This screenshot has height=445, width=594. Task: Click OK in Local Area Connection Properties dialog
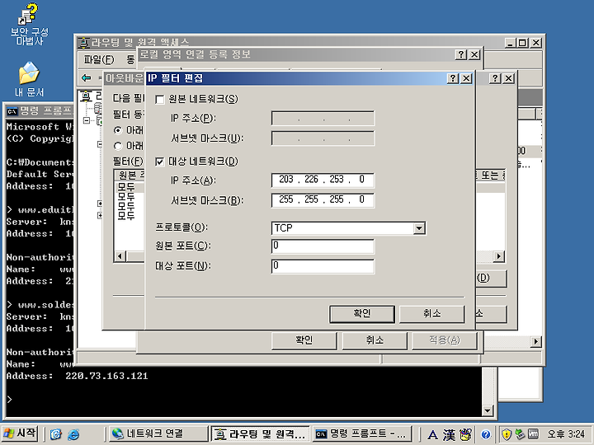[x=304, y=340]
